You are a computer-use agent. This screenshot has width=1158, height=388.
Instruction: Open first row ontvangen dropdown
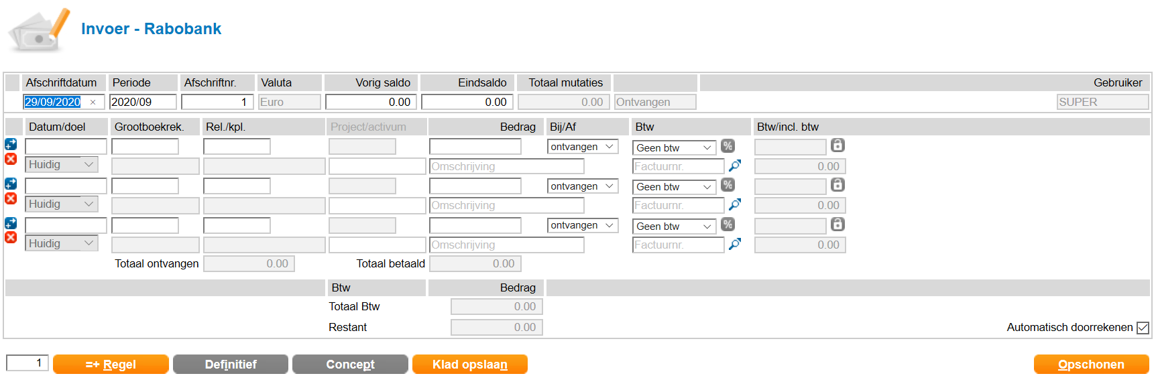582,147
